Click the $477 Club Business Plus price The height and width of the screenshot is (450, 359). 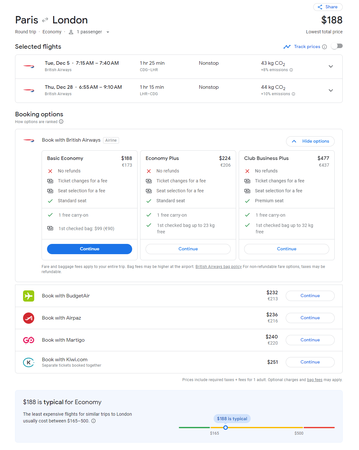click(x=323, y=158)
